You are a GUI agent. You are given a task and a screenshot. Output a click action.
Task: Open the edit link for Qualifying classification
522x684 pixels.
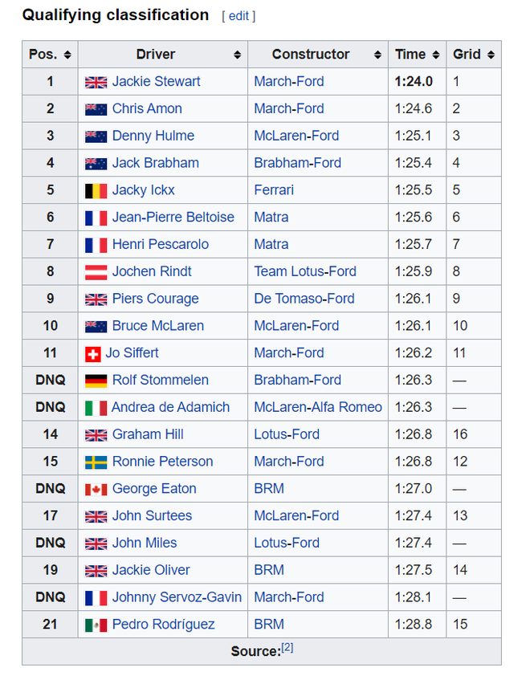point(239,16)
